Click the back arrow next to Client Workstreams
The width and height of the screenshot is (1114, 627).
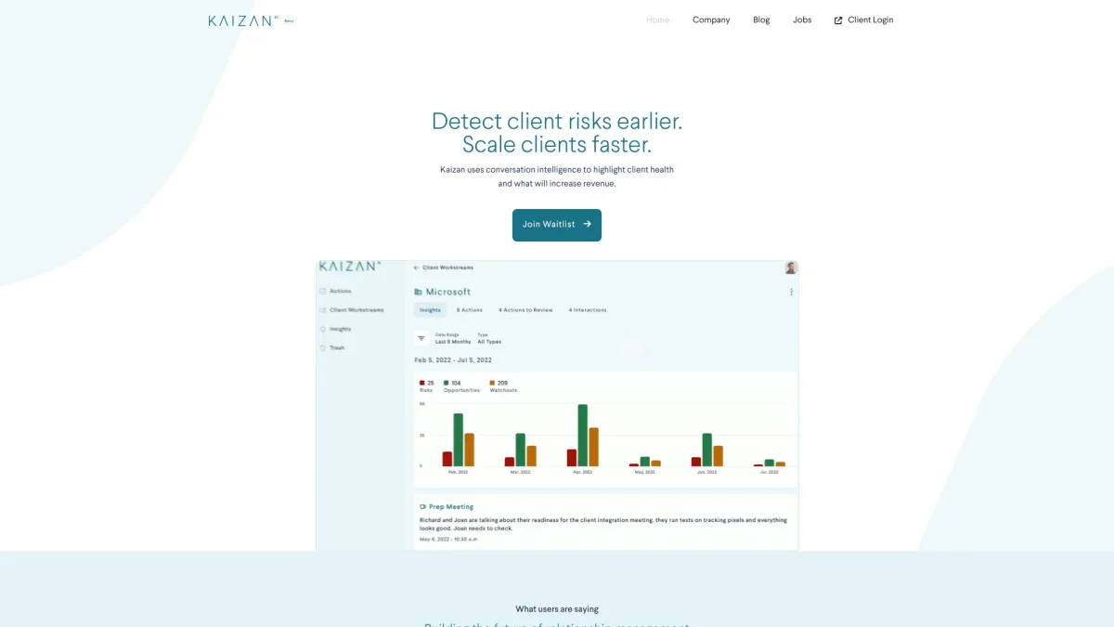417,268
